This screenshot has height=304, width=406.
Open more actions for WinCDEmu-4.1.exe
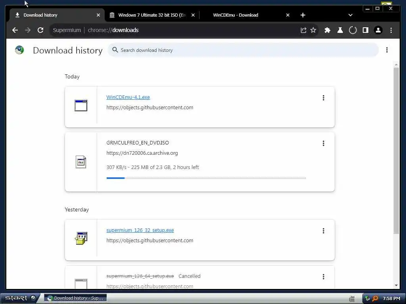pos(324,98)
